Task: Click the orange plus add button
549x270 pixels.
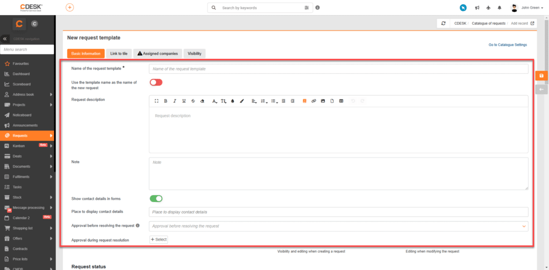Action: (x=70, y=7)
